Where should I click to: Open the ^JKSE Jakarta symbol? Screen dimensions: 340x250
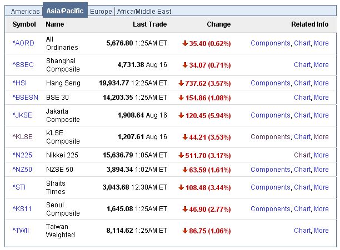point(23,115)
